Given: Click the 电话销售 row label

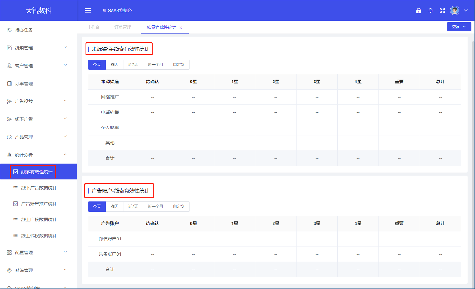Looking at the screenshot, I should coord(110,112).
